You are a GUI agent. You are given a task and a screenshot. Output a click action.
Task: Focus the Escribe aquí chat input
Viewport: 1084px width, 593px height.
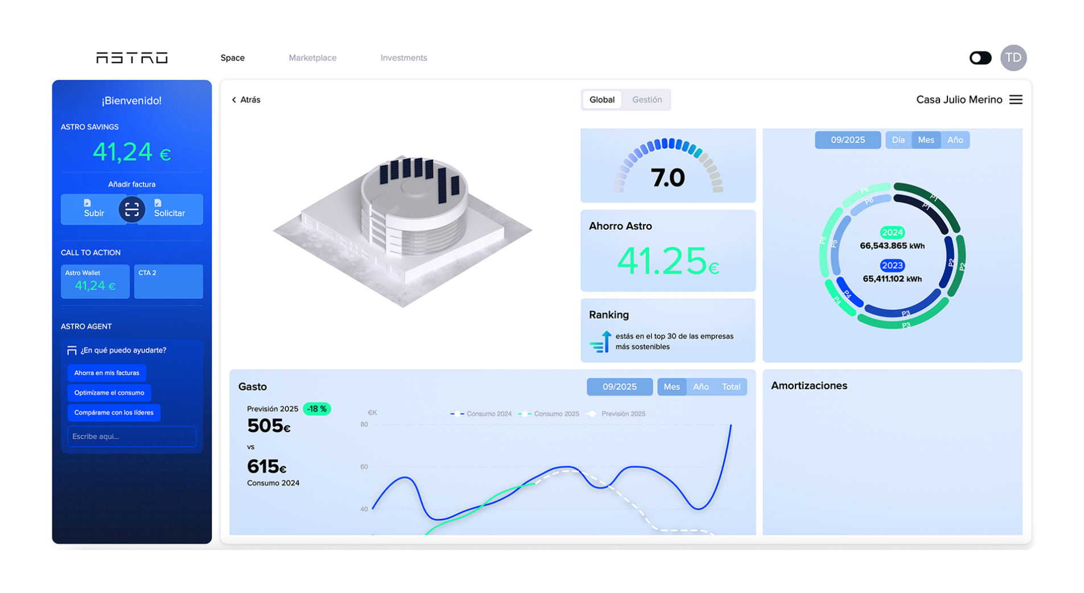point(131,436)
